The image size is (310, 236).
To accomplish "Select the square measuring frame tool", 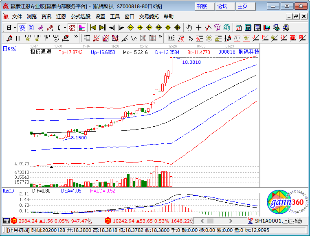I will tap(87, 38).
